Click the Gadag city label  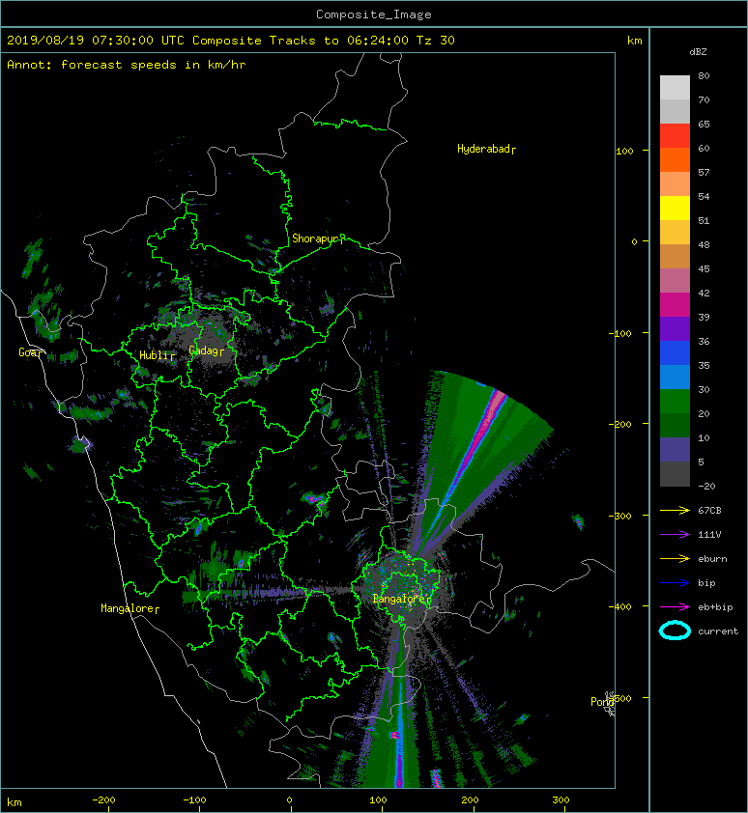point(206,350)
